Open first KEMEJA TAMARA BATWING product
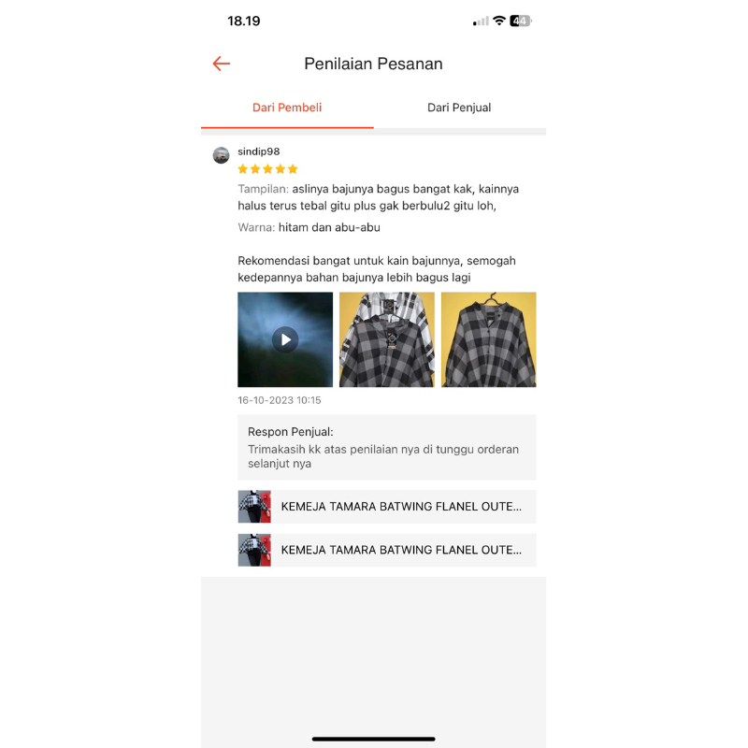This screenshot has width=748, height=748. [387, 506]
